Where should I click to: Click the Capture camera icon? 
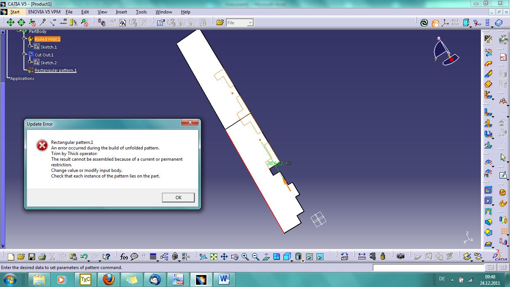(x=401, y=257)
